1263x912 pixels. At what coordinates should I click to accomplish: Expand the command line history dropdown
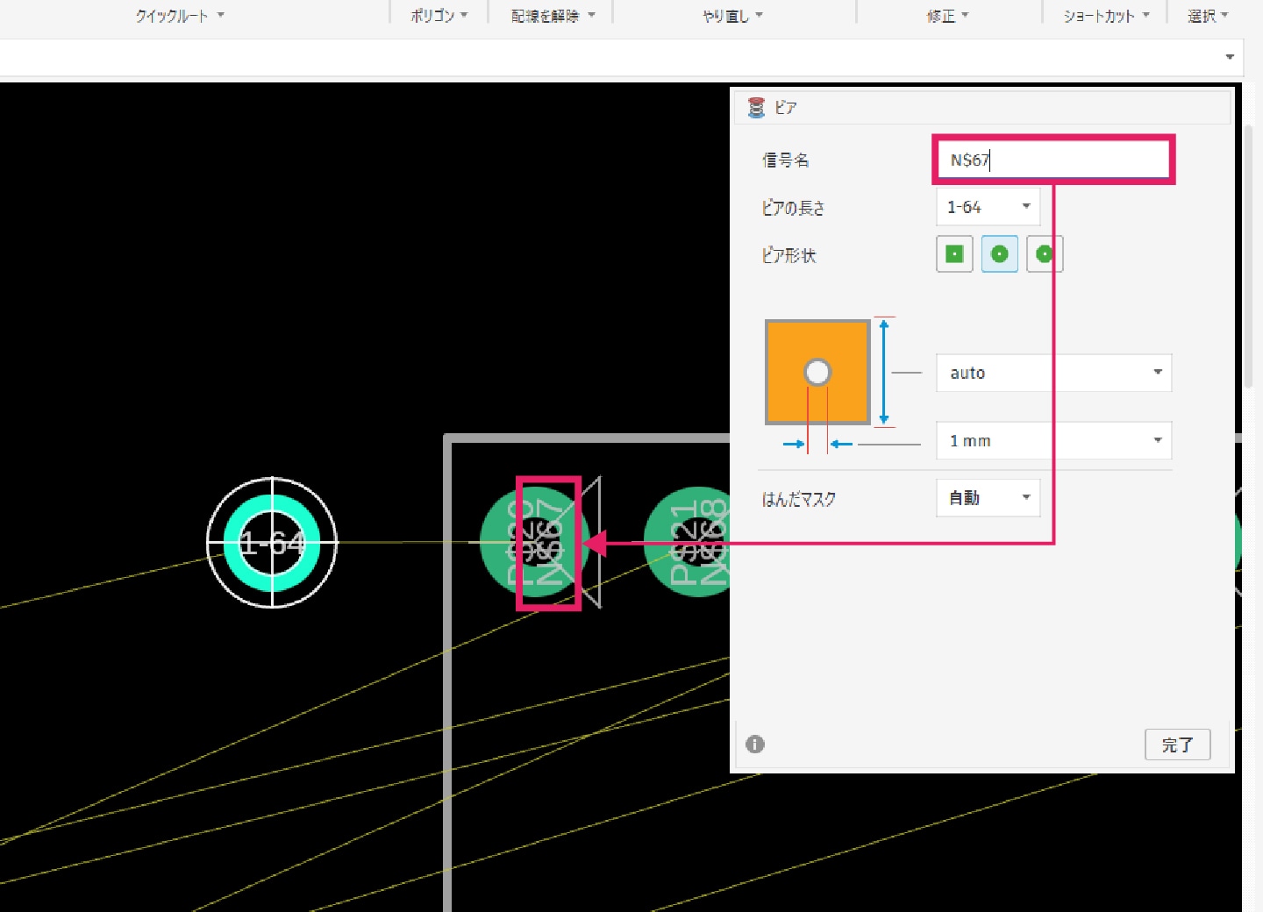coord(1230,57)
